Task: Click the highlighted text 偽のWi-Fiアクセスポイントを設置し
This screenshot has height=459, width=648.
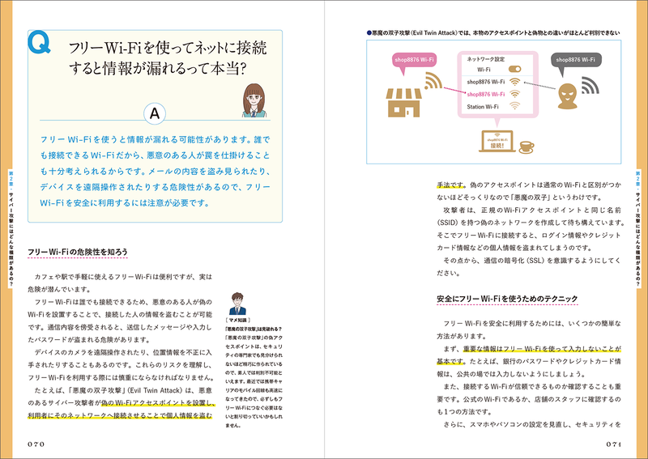Action: (158, 403)
